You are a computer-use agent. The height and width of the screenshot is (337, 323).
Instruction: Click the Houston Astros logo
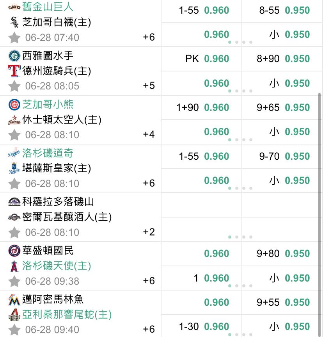(x=14, y=120)
